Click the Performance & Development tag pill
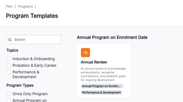183x102 pixels. pyautogui.click(x=101, y=92)
